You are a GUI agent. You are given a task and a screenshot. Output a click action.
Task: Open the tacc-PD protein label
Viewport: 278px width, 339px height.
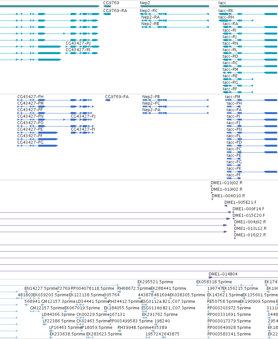coord(234,142)
